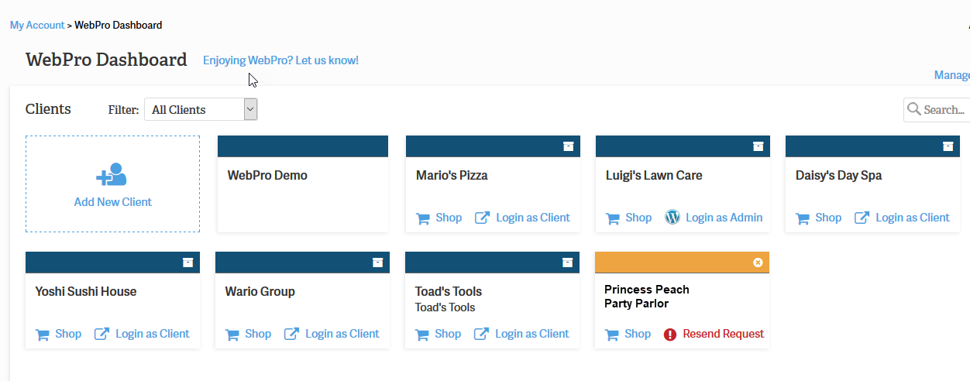Login as Client for Mario's Pizza
This screenshot has height=381, width=970.
point(532,218)
